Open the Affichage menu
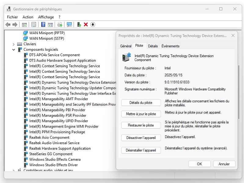This screenshot has width=244, height=183. [x=46, y=17]
